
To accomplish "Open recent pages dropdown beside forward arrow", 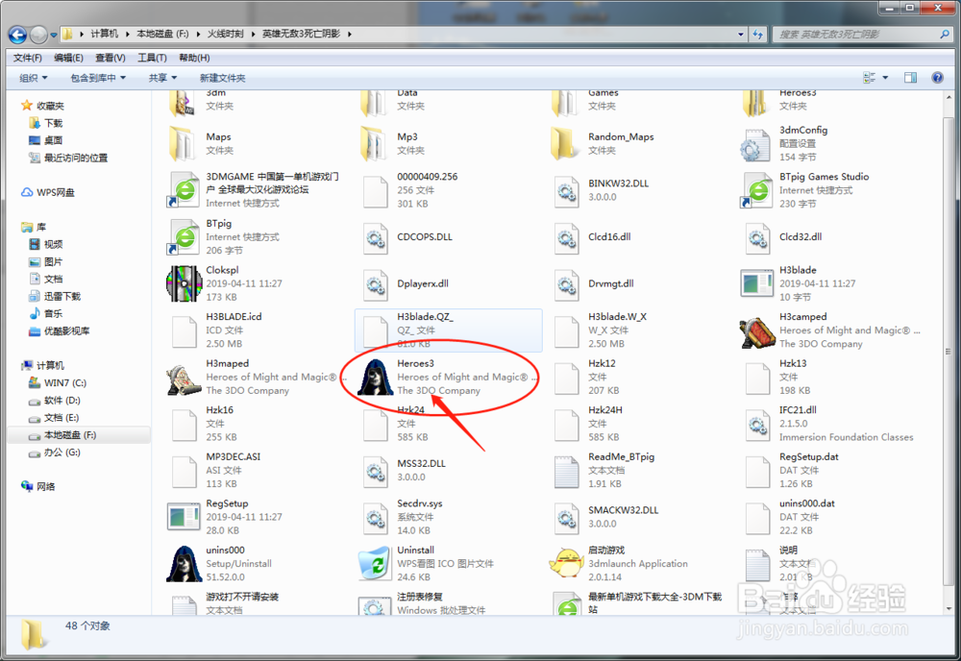I will click(x=54, y=35).
